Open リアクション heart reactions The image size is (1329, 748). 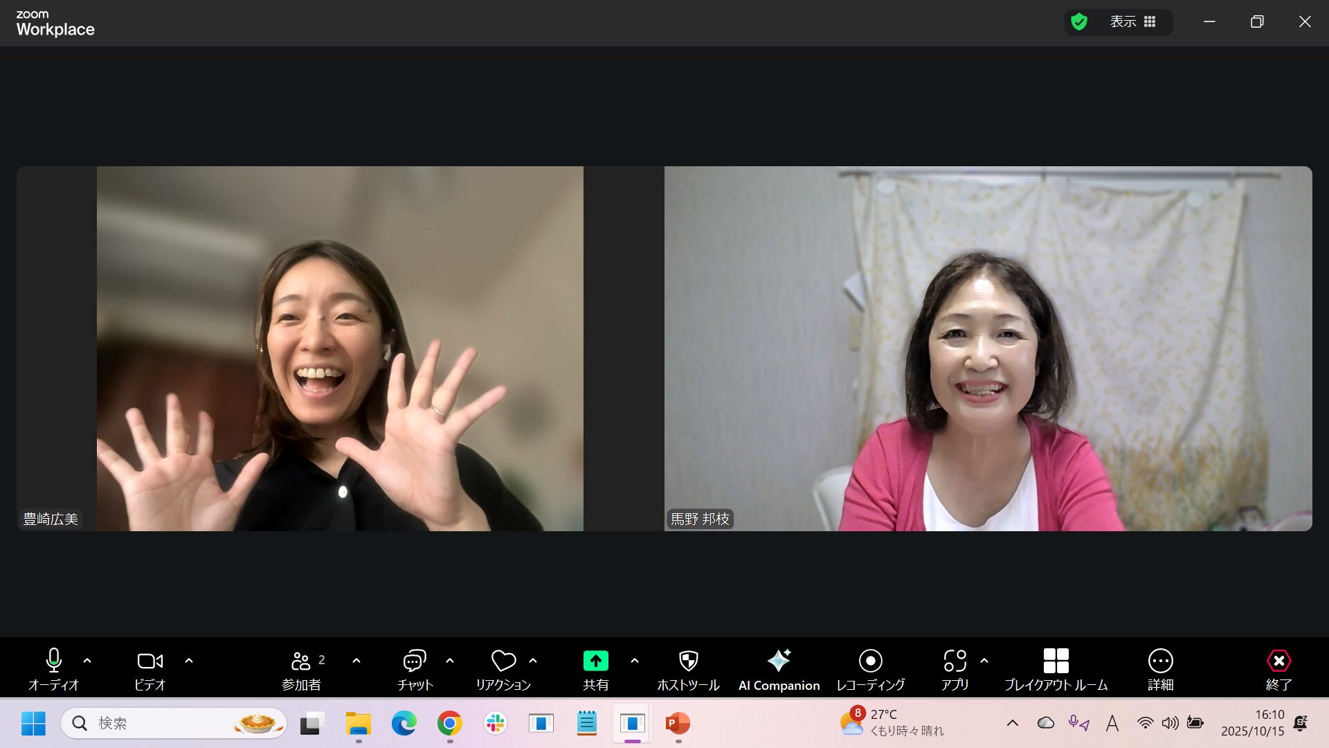pos(503,668)
